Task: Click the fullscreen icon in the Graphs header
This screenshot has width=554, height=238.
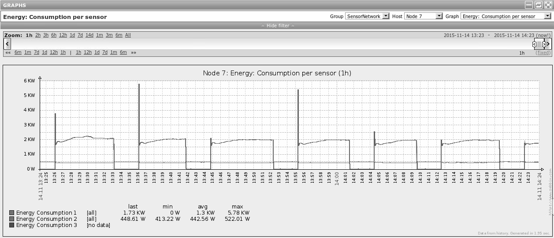Action: 548,5
